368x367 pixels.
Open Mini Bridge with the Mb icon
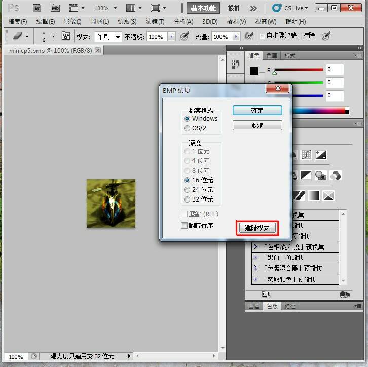55,8
